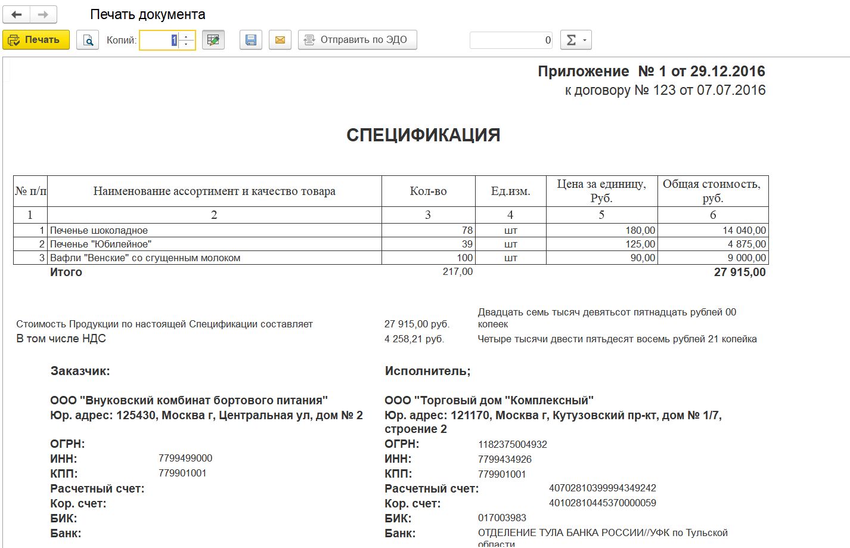
Task: Click the yellow Печать button
Action: (36, 40)
